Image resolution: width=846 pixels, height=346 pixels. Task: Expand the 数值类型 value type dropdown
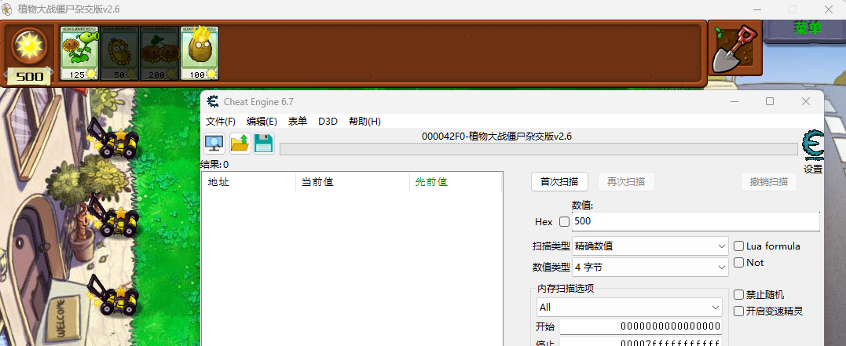point(650,268)
